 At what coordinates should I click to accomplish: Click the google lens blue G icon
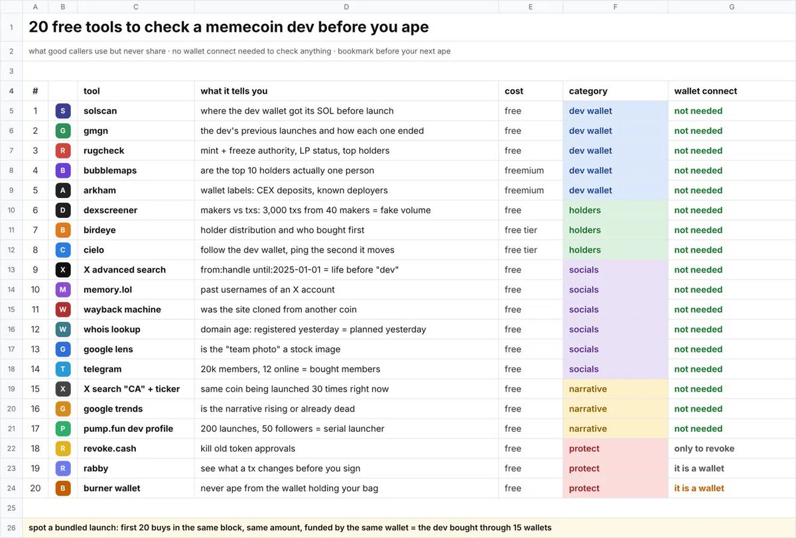pos(63,349)
